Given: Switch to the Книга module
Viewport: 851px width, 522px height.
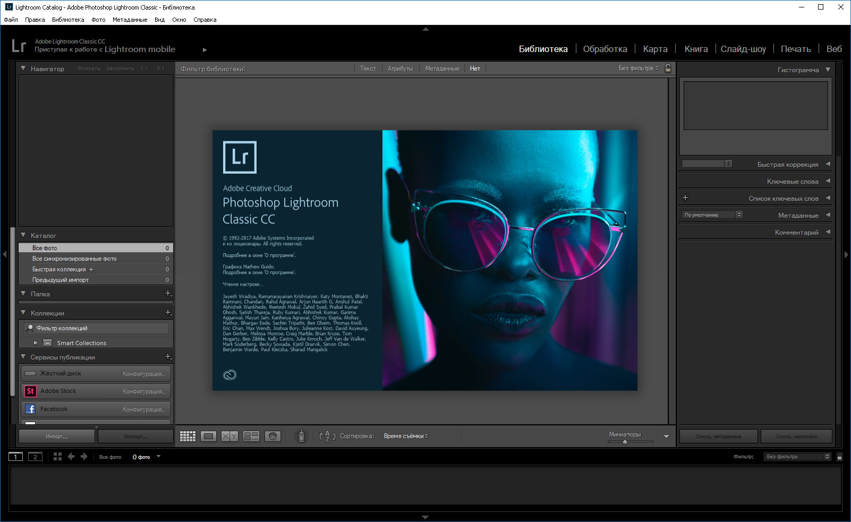Looking at the screenshot, I should tap(696, 49).
